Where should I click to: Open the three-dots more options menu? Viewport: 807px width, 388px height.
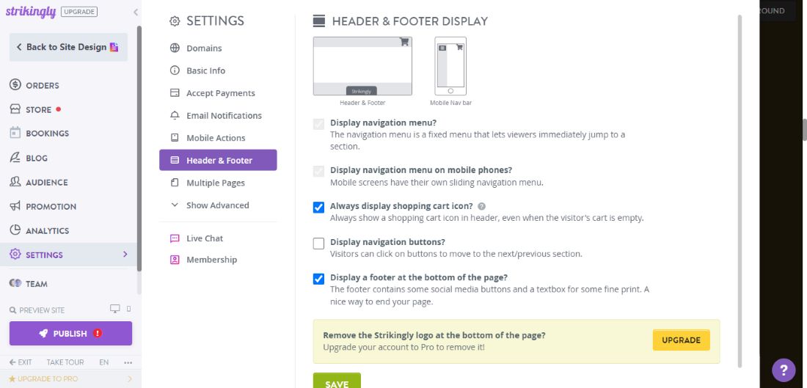tap(128, 362)
